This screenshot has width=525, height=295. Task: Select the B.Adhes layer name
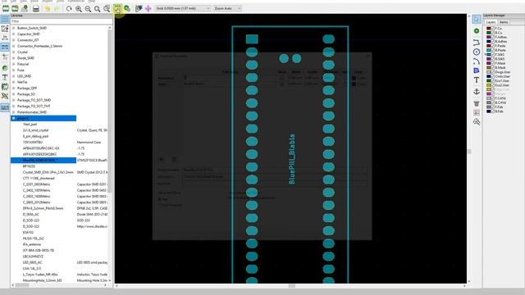pyautogui.click(x=501, y=42)
